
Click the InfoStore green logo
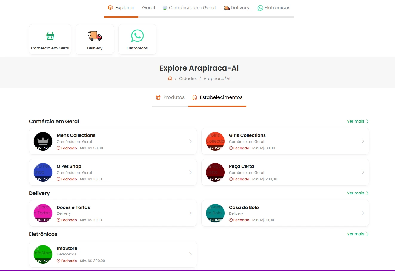tap(43, 254)
